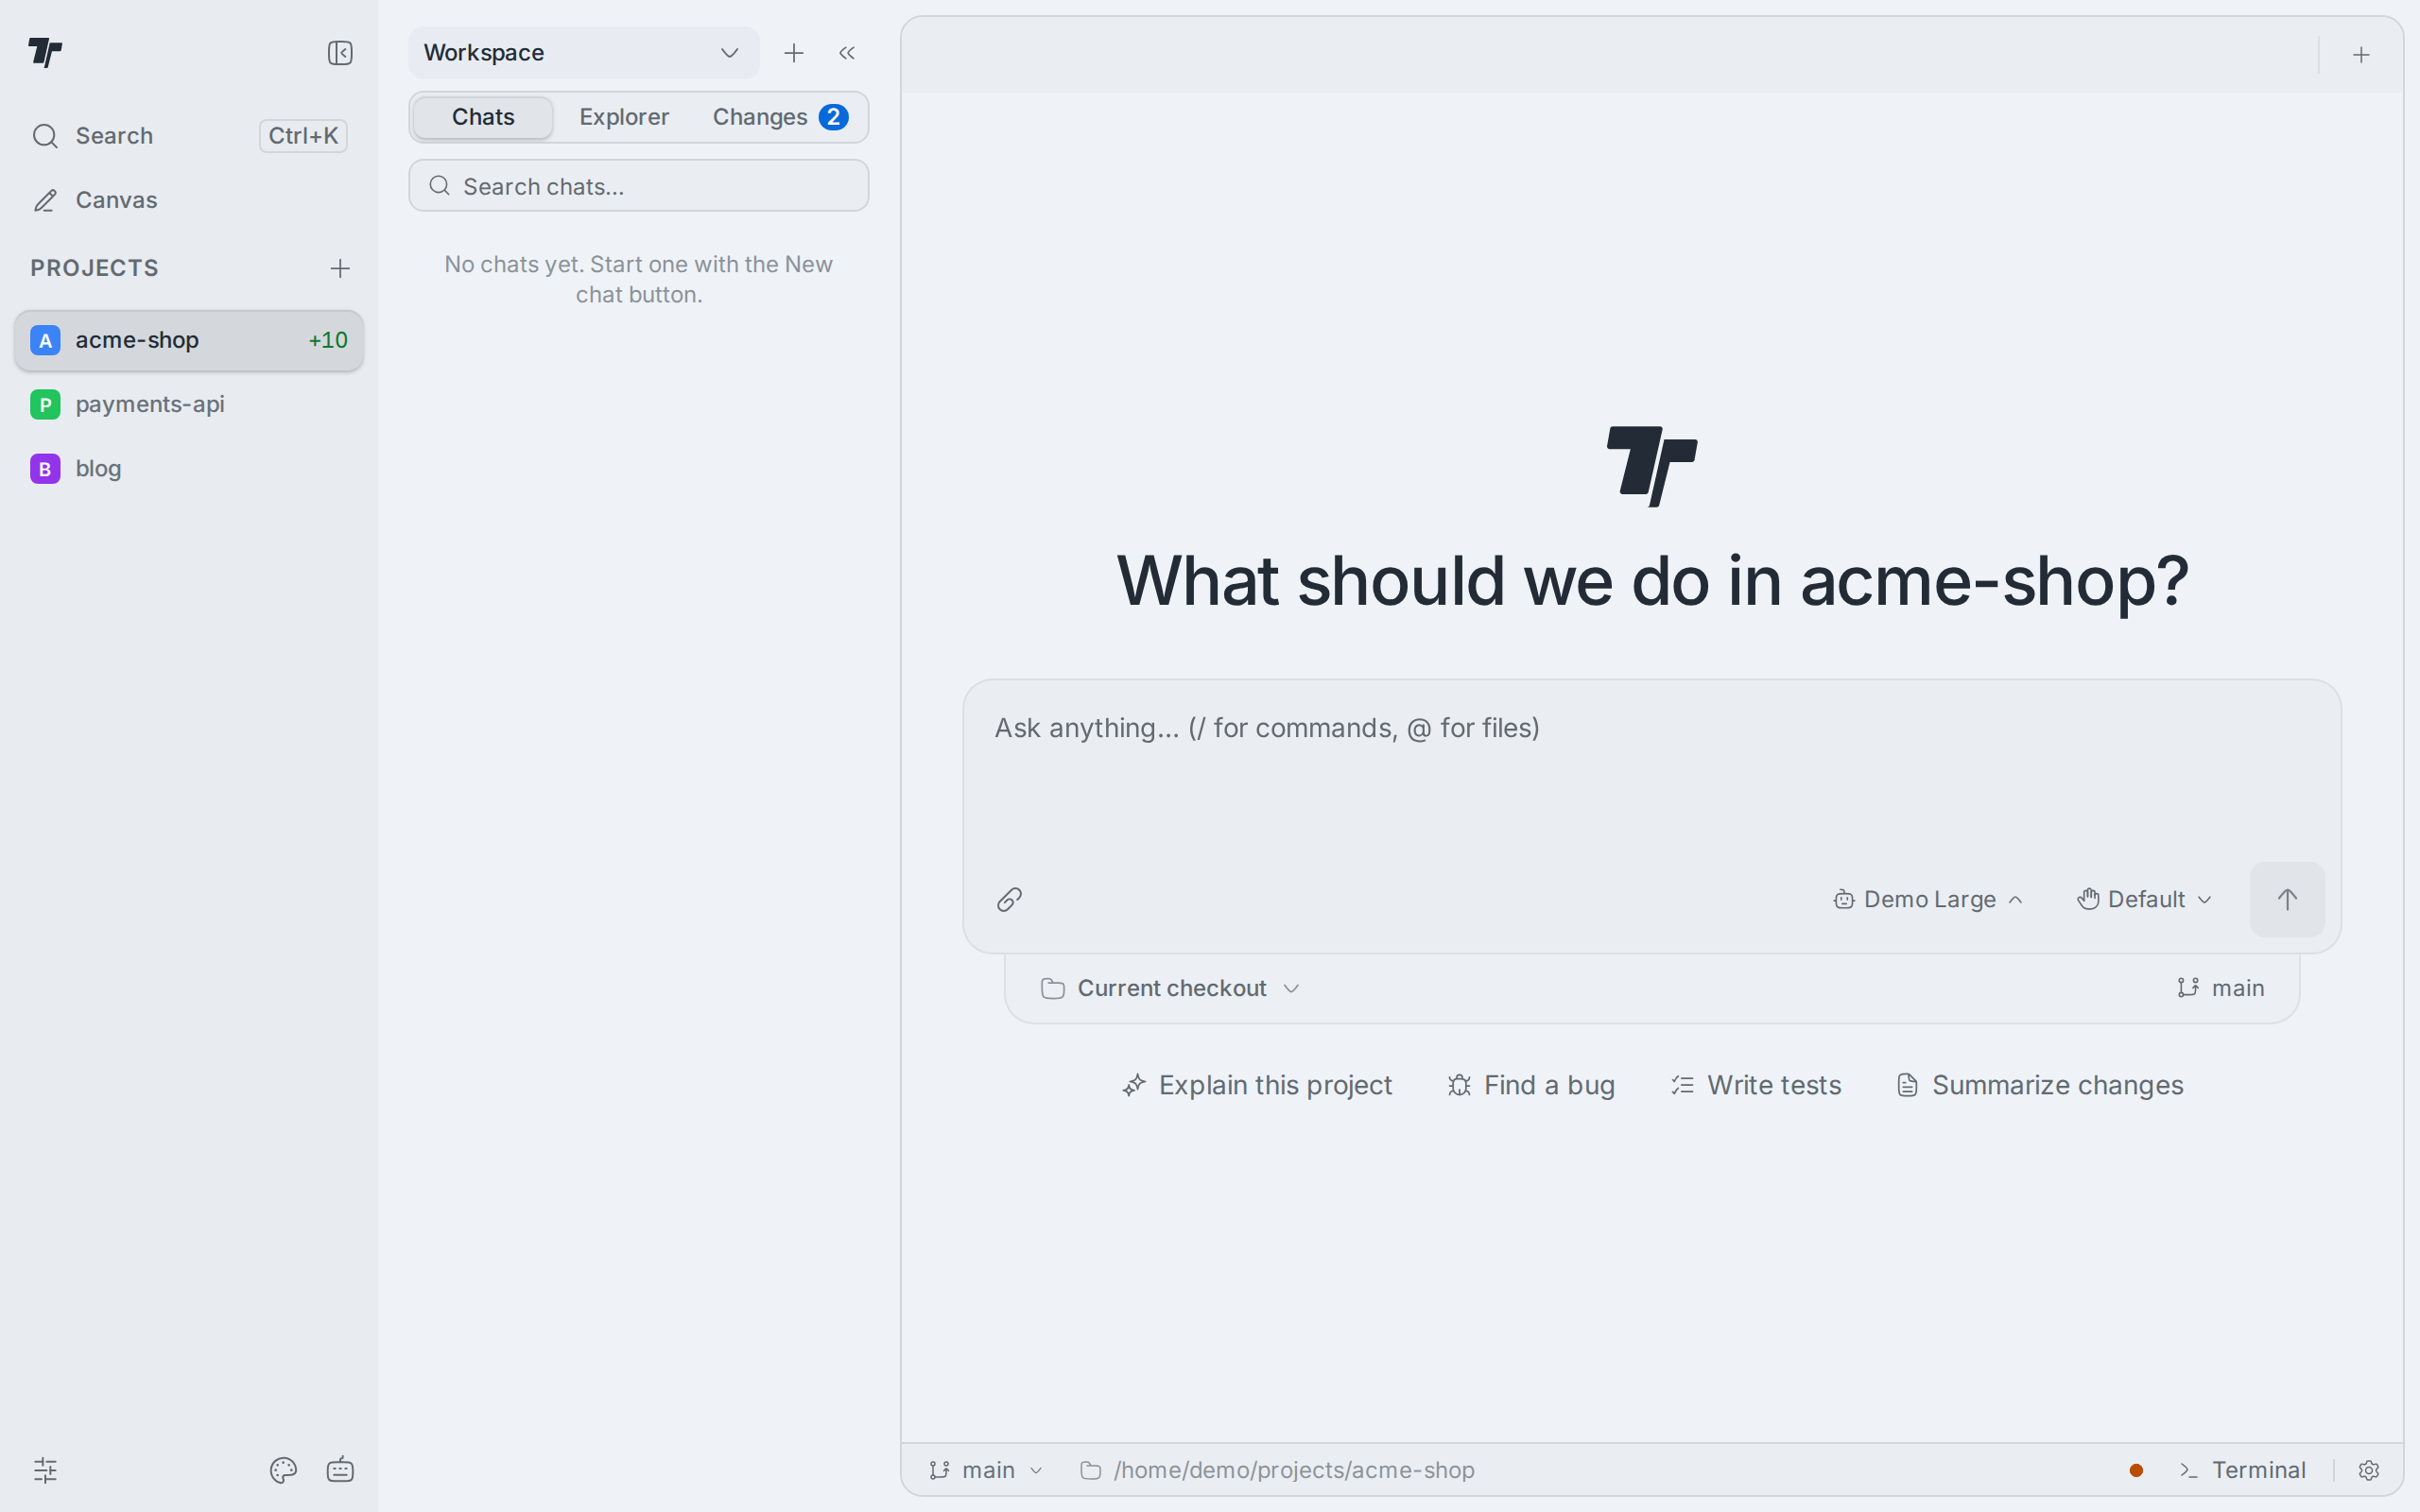Attach a file using the paperclip icon

(1009, 900)
